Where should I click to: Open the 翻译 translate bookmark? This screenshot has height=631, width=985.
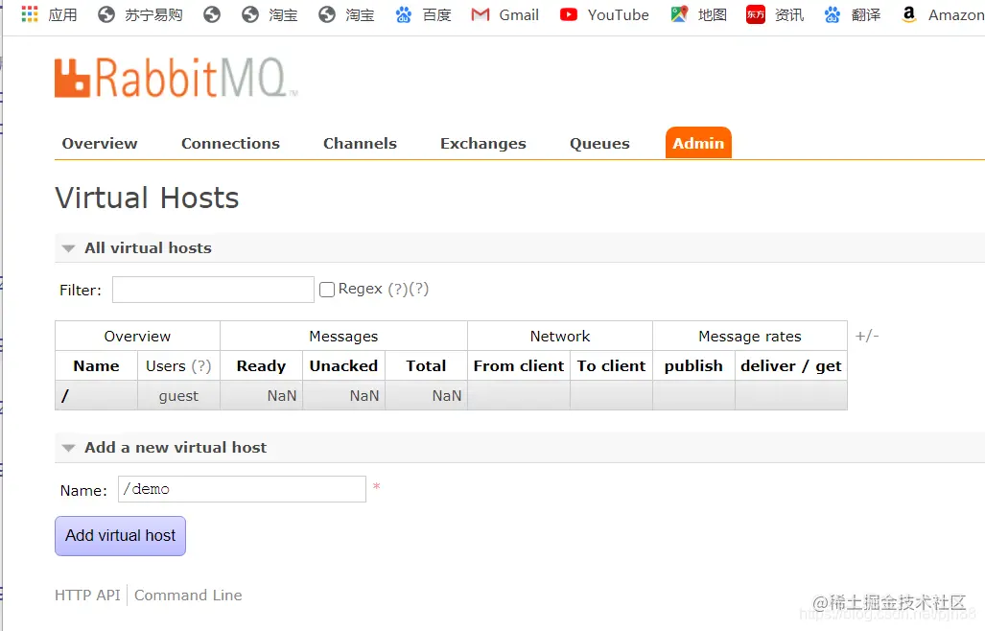point(853,14)
